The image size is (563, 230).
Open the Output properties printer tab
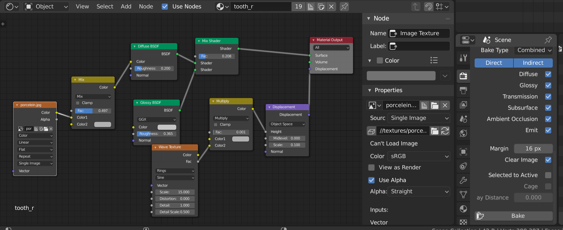click(x=463, y=90)
